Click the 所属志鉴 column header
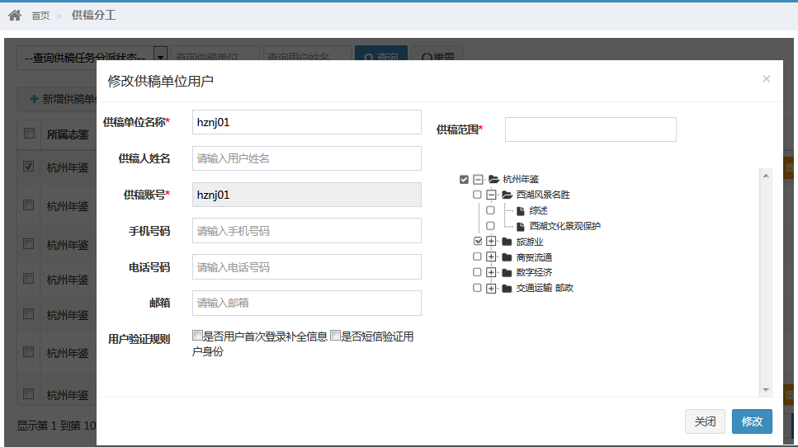 tap(68, 134)
